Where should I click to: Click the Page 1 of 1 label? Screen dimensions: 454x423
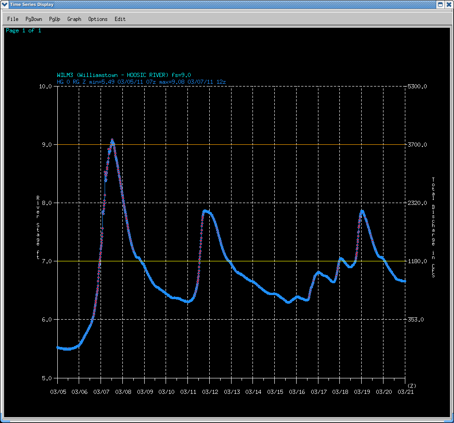23,31
